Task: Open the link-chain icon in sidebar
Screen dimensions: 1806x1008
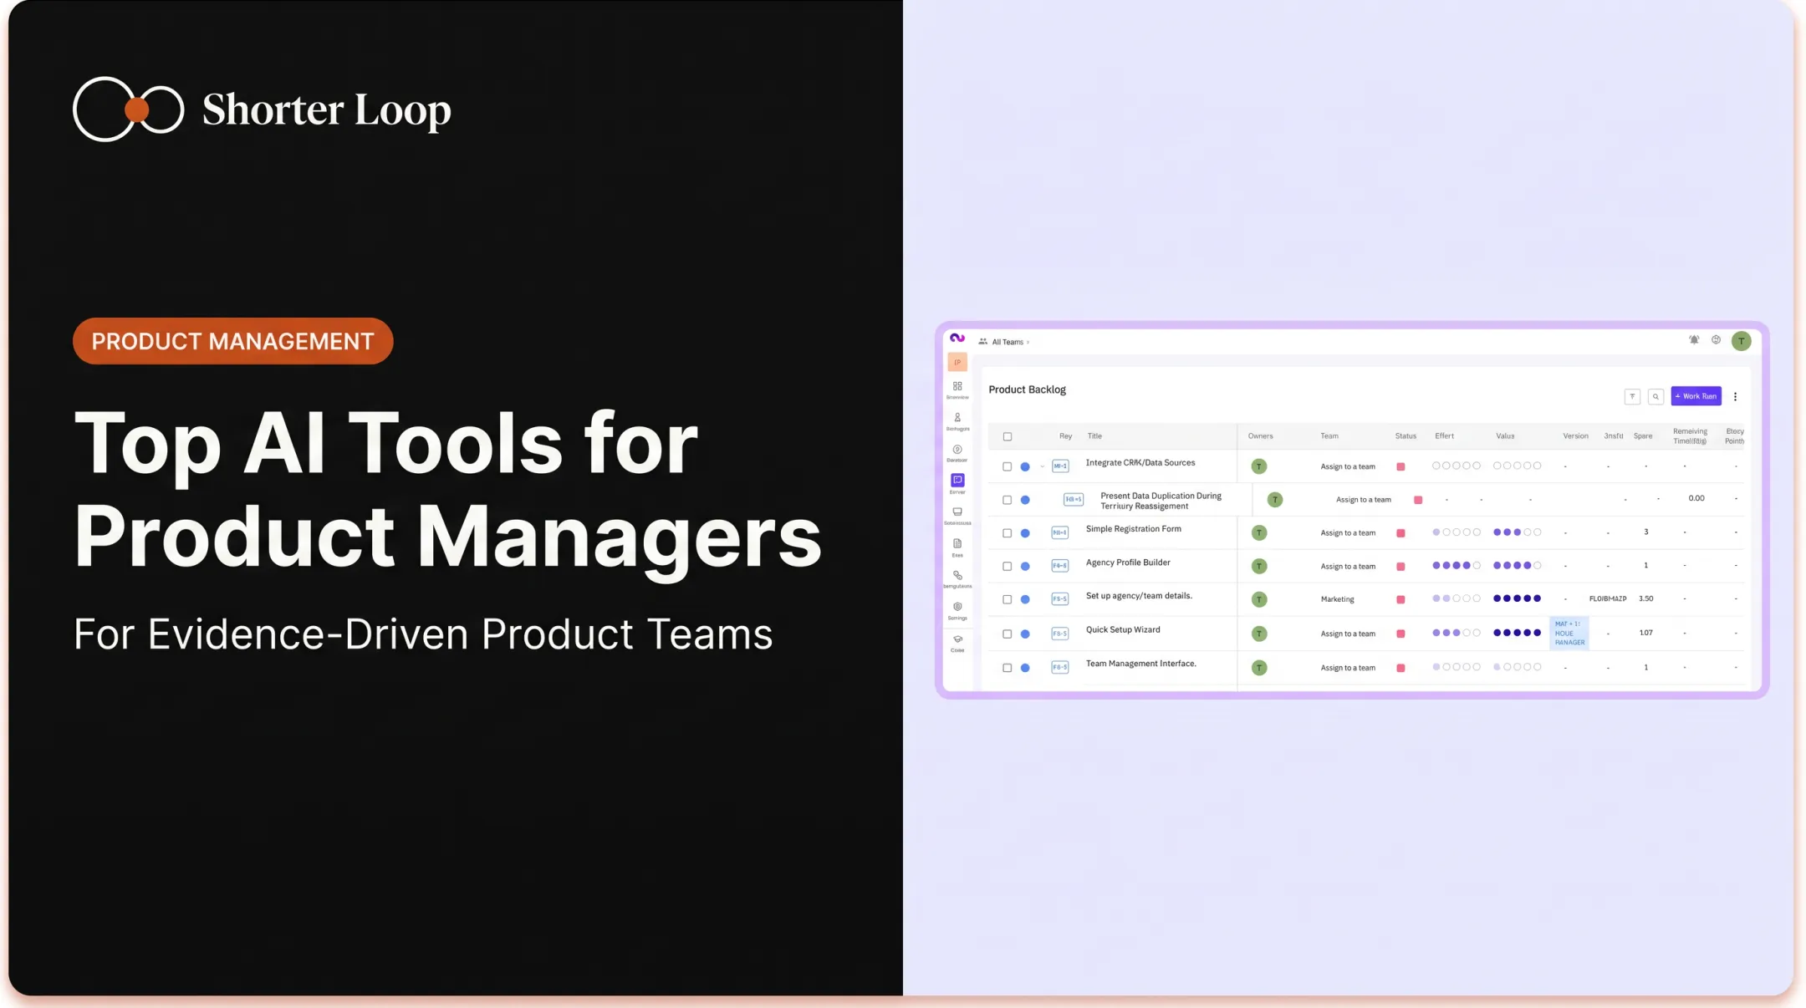Action: (x=957, y=575)
